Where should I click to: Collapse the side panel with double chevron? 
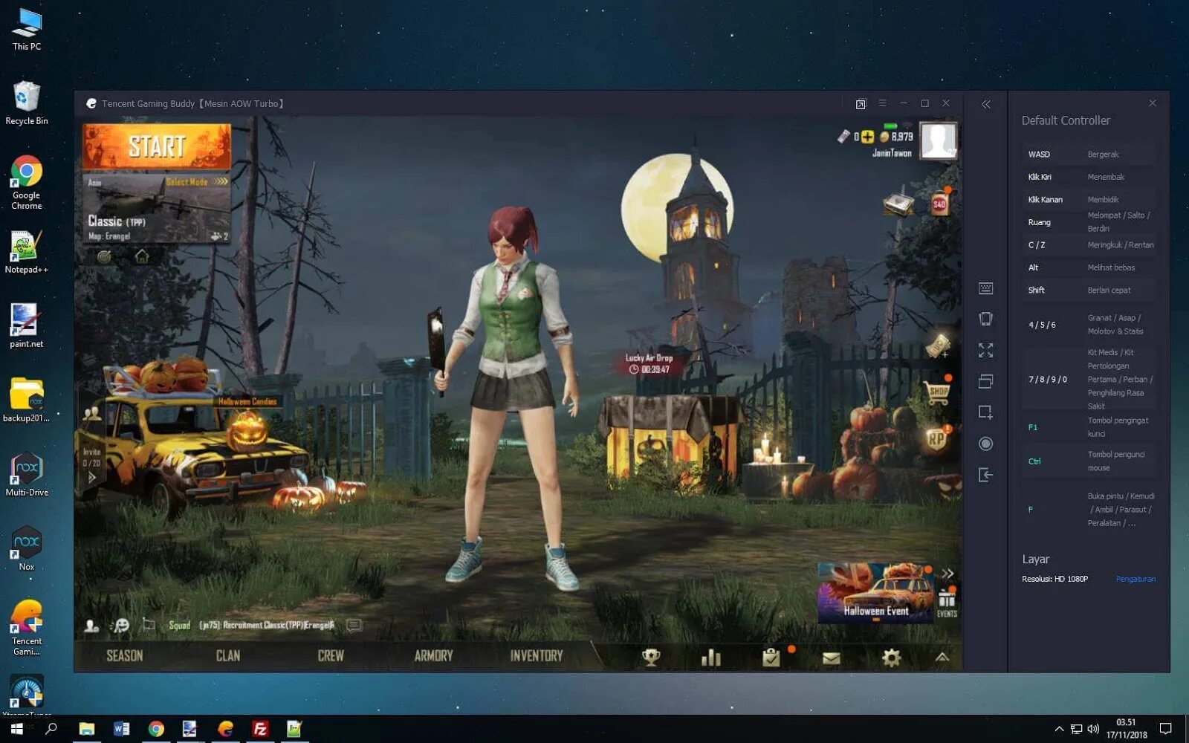click(986, 105)
